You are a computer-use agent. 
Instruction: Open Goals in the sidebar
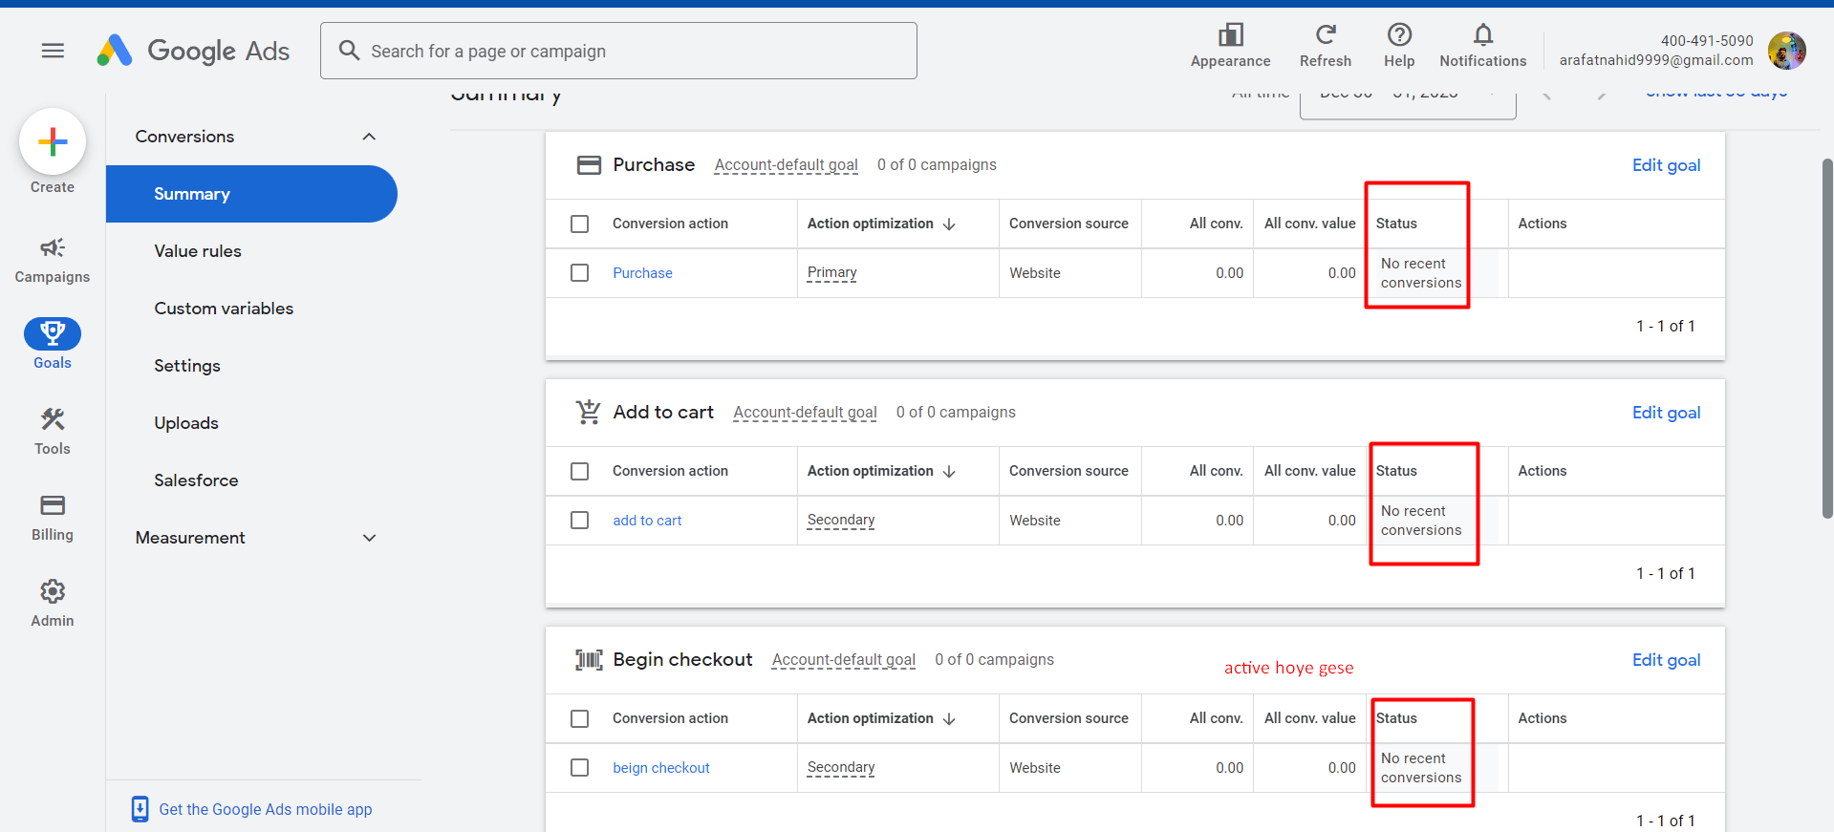(x=53, y=344)
